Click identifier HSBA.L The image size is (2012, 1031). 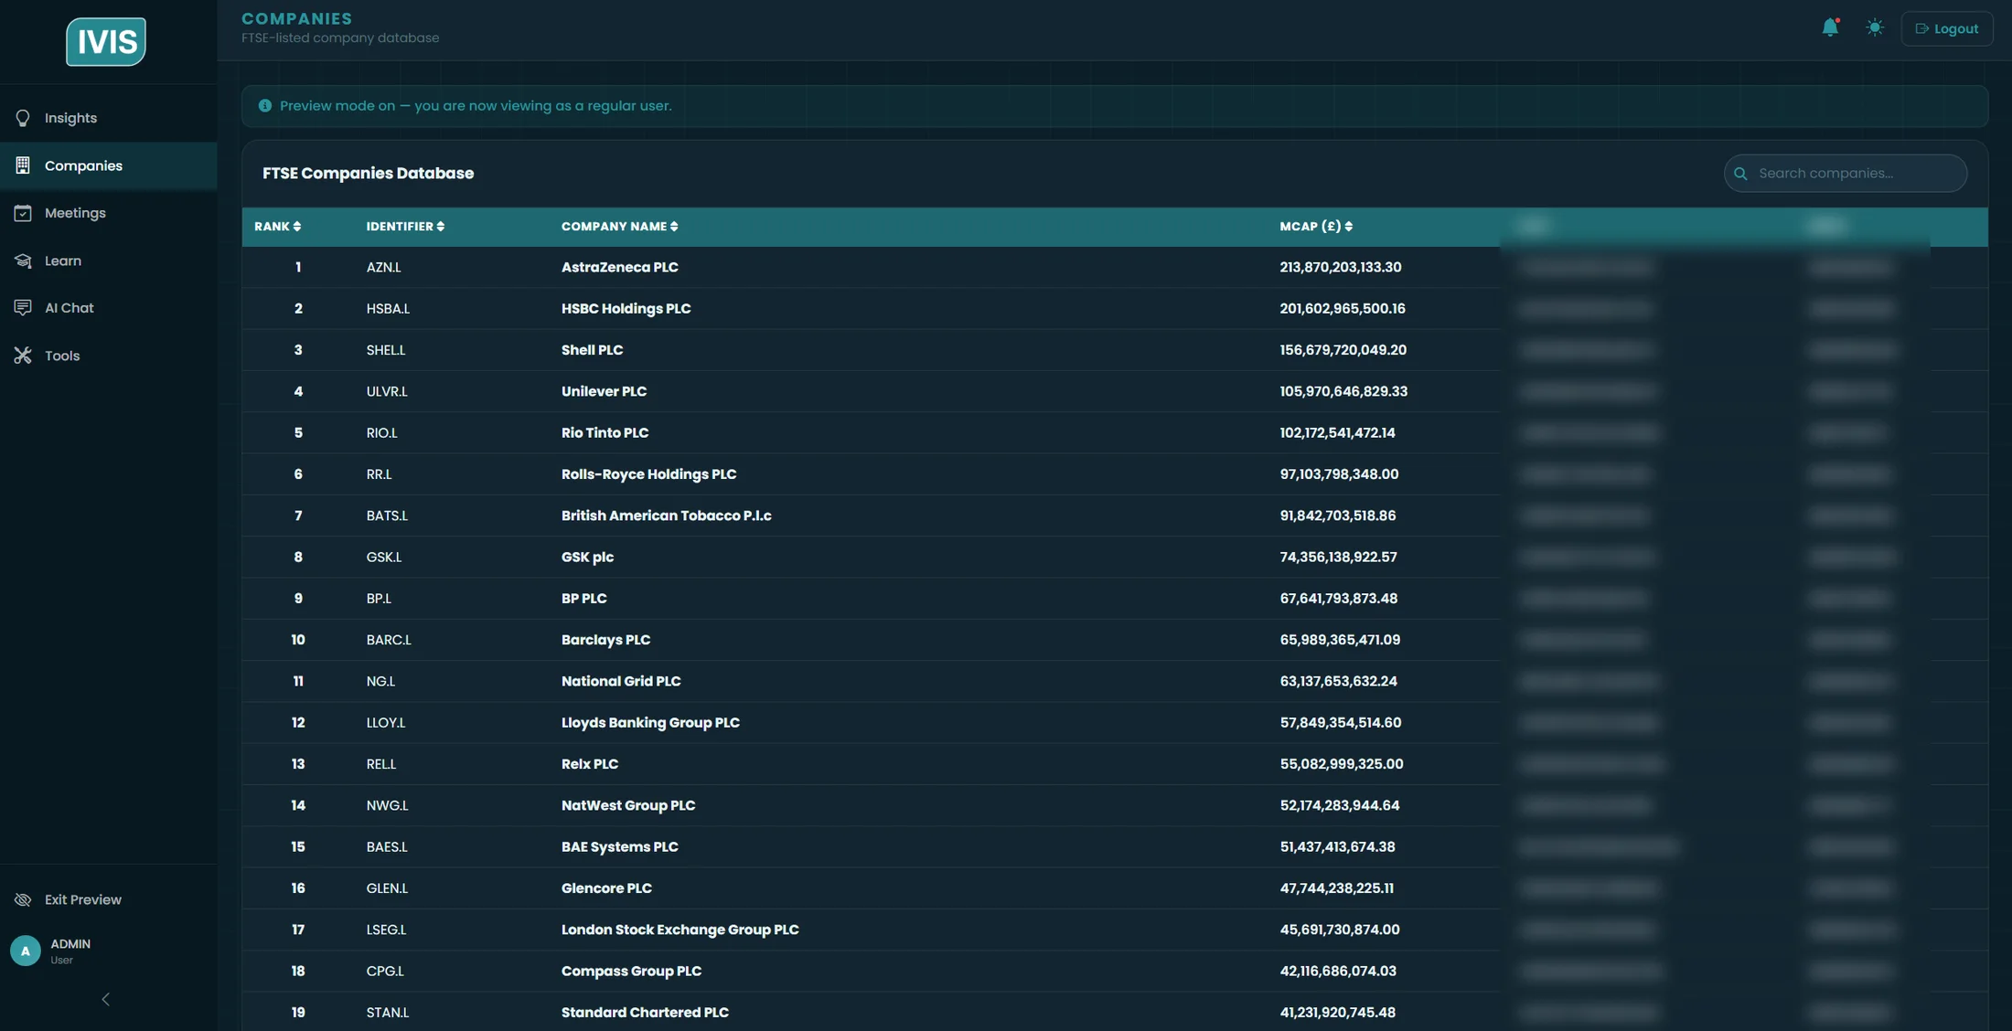[388, 309]
